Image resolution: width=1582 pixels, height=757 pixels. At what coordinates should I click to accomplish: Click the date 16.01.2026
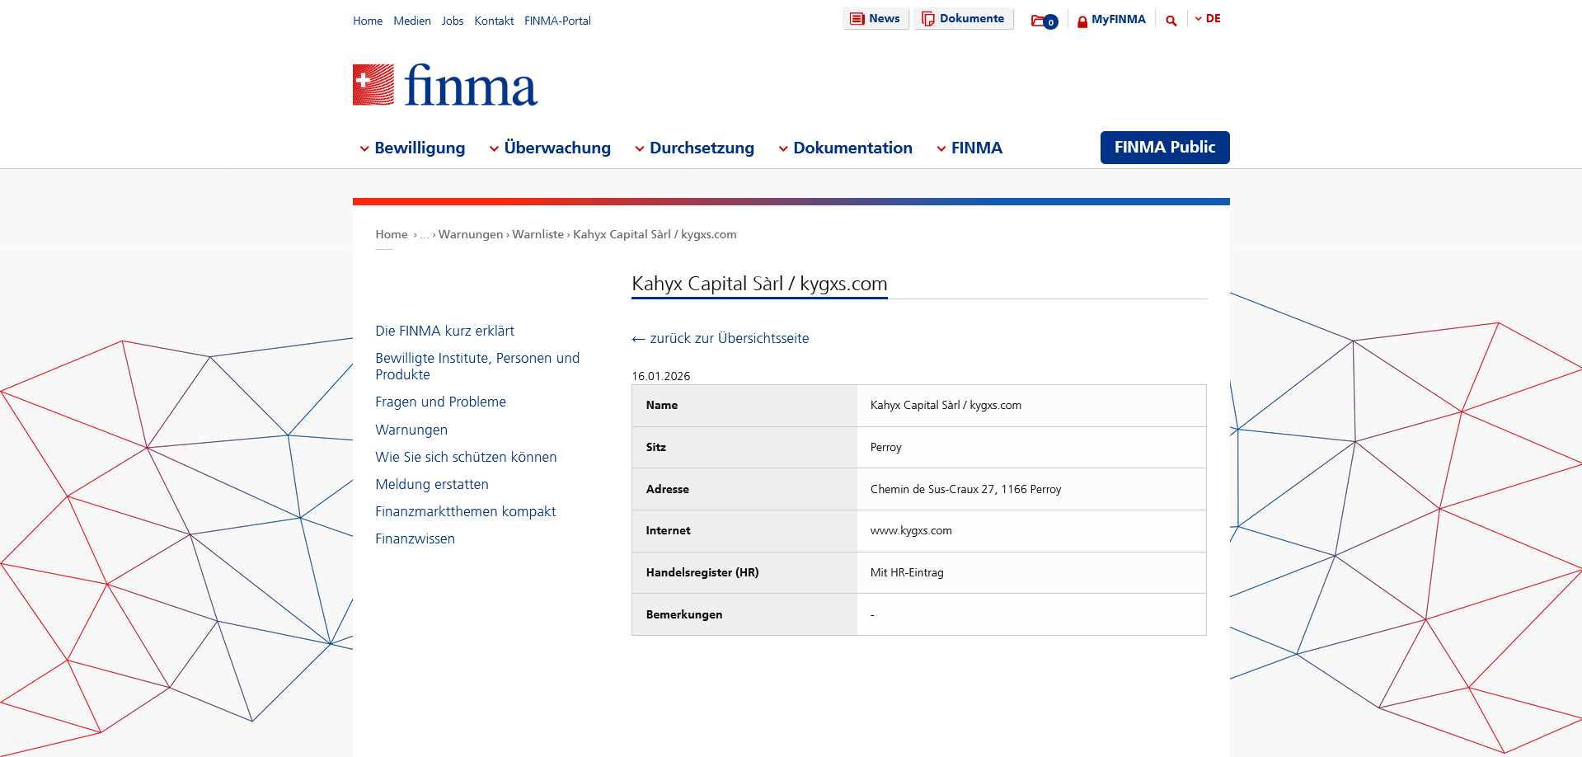point(661,377)
